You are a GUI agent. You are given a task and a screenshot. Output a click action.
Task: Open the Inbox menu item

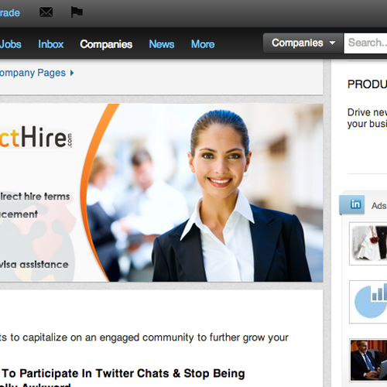51,44
